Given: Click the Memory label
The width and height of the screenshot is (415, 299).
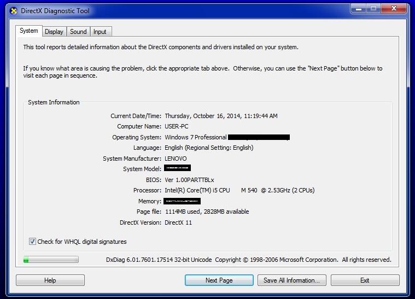Looking at the screenshot, I should [150, 201].
